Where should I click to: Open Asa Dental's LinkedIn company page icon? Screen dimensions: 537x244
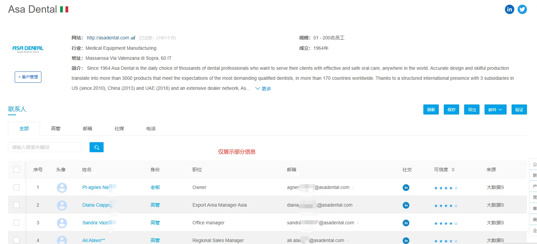509,9
